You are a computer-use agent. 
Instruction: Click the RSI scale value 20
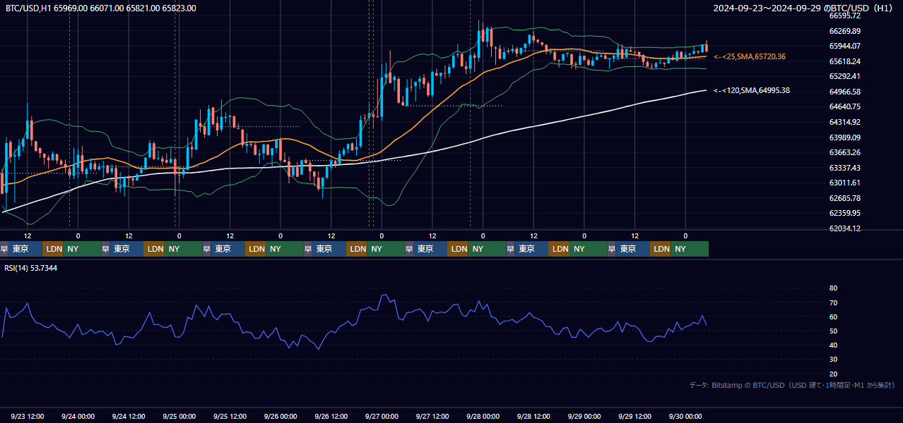pos(833,374)
